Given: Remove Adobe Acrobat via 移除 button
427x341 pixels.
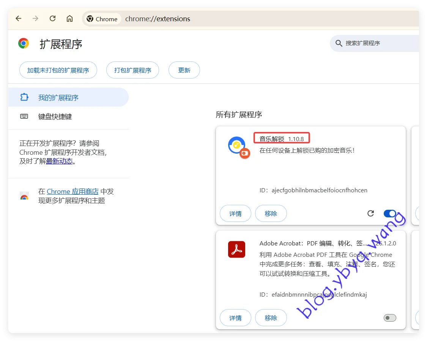Looking at the screenshot, I should [x=271, y=318].
